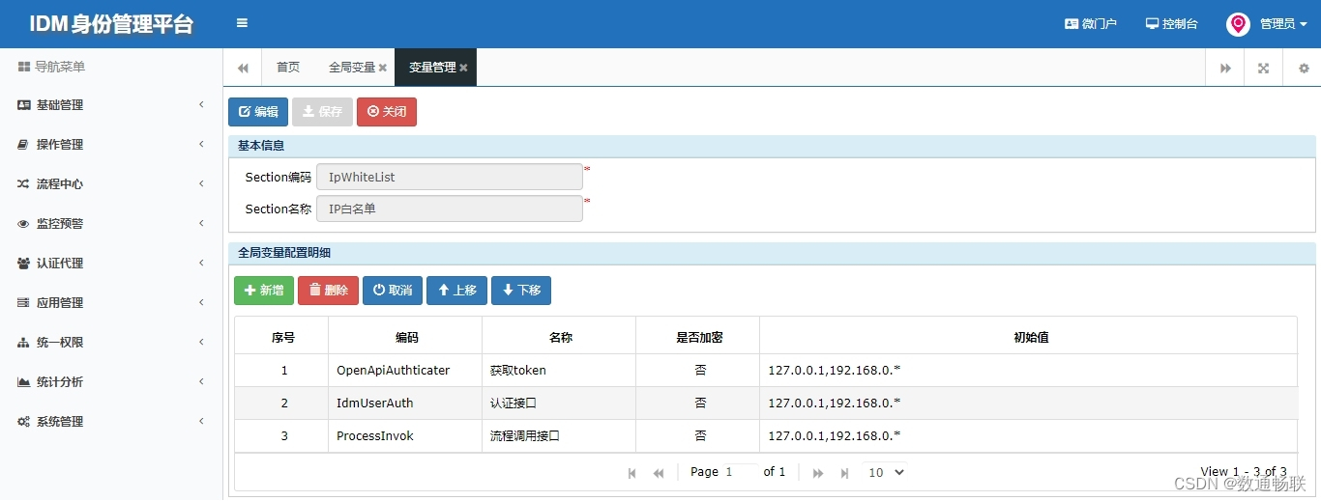Open 统计分析 in navigation menu
This screenshot has width=1321, height=501.
60,381
